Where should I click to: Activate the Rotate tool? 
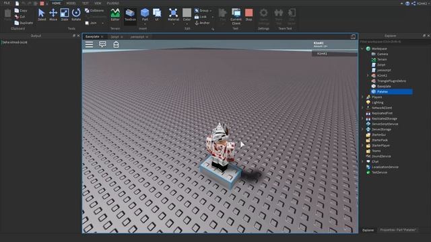[76, 15]
